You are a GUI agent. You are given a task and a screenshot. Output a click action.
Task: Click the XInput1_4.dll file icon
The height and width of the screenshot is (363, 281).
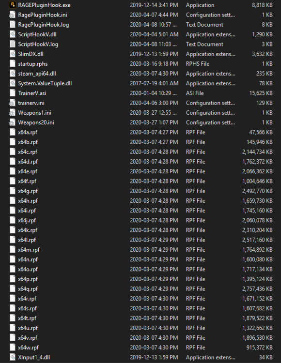coord(13,357)
